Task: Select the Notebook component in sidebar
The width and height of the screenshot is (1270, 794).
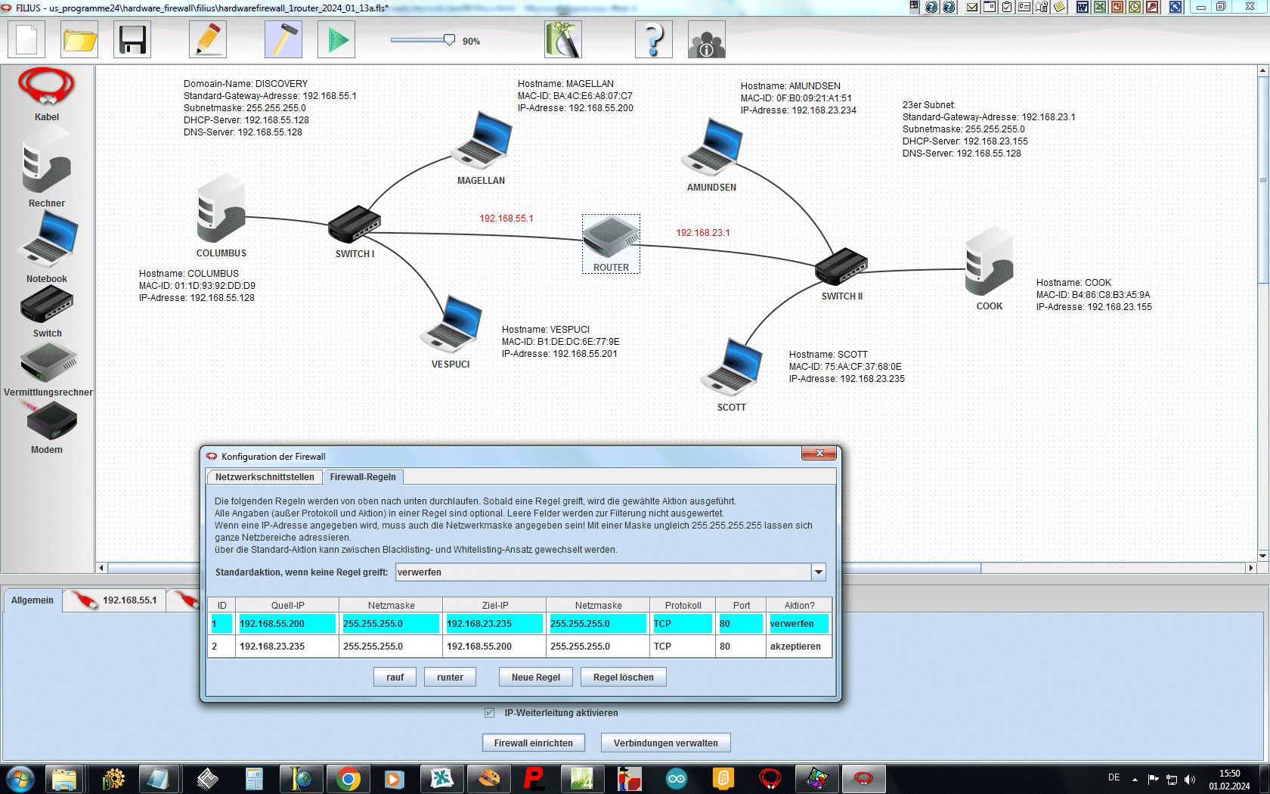Action: pos(46,247)
